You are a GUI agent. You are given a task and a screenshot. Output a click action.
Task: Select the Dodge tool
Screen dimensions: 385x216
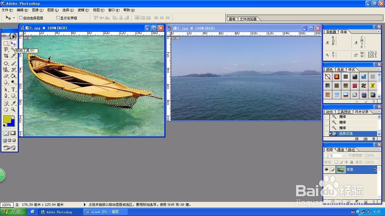tap(13, 82)
